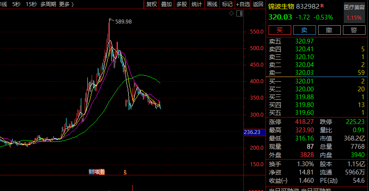
Task: Switch to the 5秒 period tab
Action: (x=16, y=4)
